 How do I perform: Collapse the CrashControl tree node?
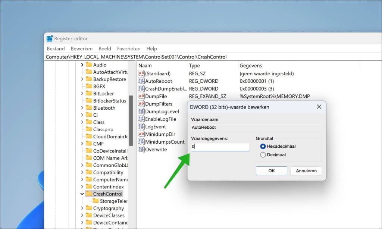[x=82, y=194]
